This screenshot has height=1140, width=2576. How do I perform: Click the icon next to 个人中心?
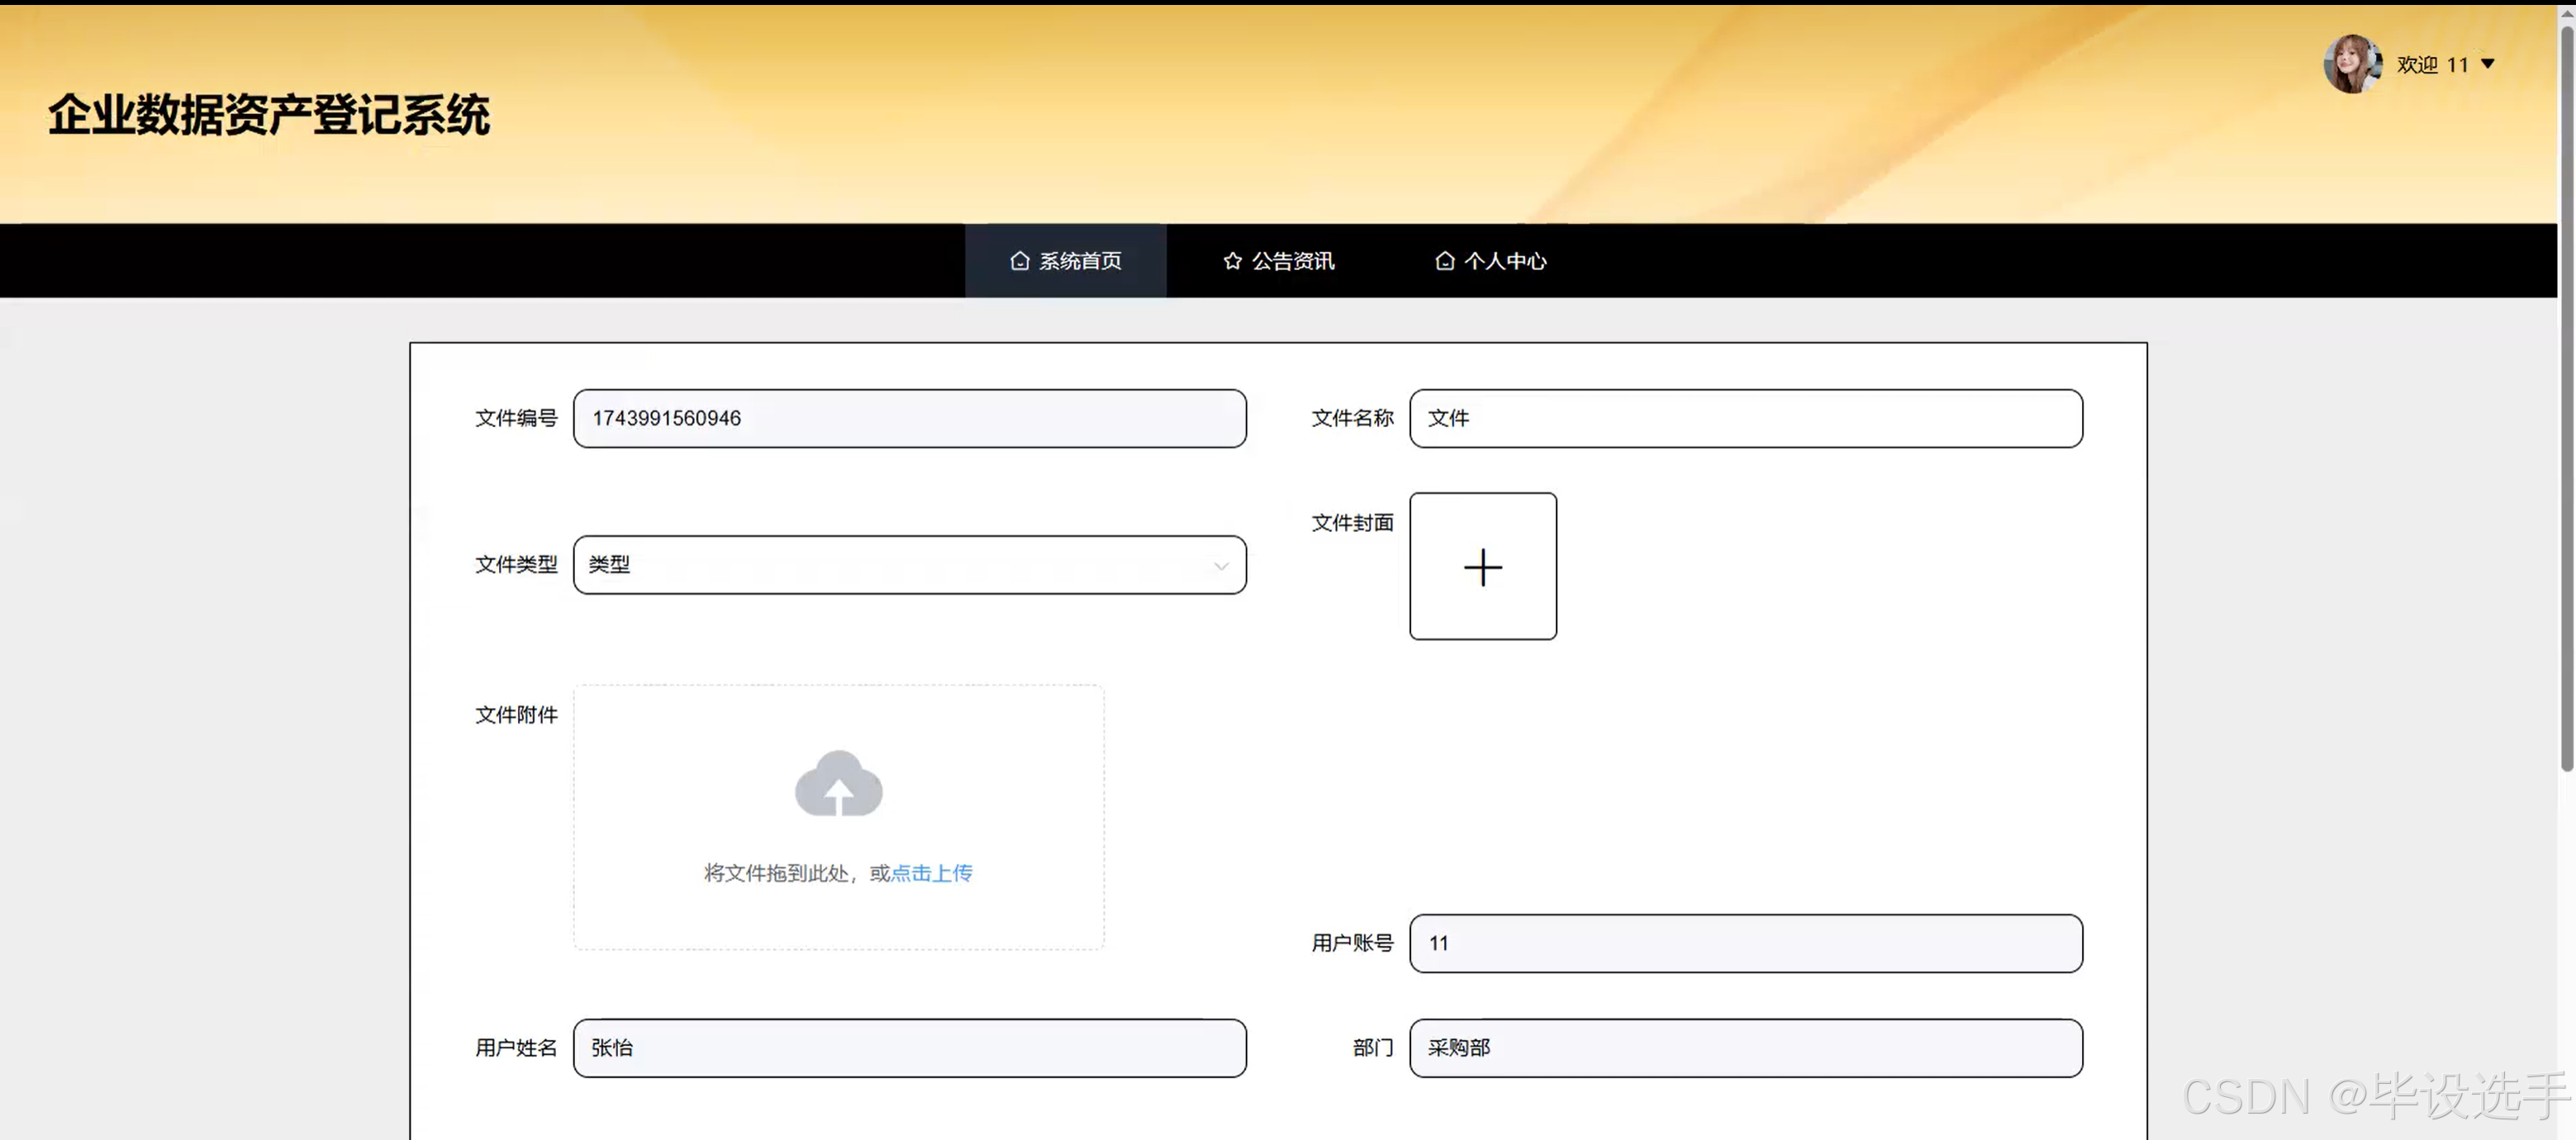pyautogui.click(x=1444, y=260)
